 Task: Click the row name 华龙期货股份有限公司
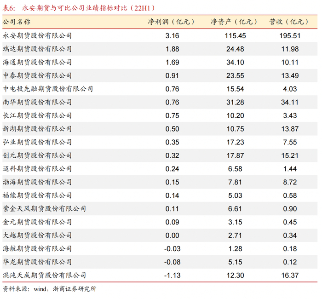pos(37,262)
